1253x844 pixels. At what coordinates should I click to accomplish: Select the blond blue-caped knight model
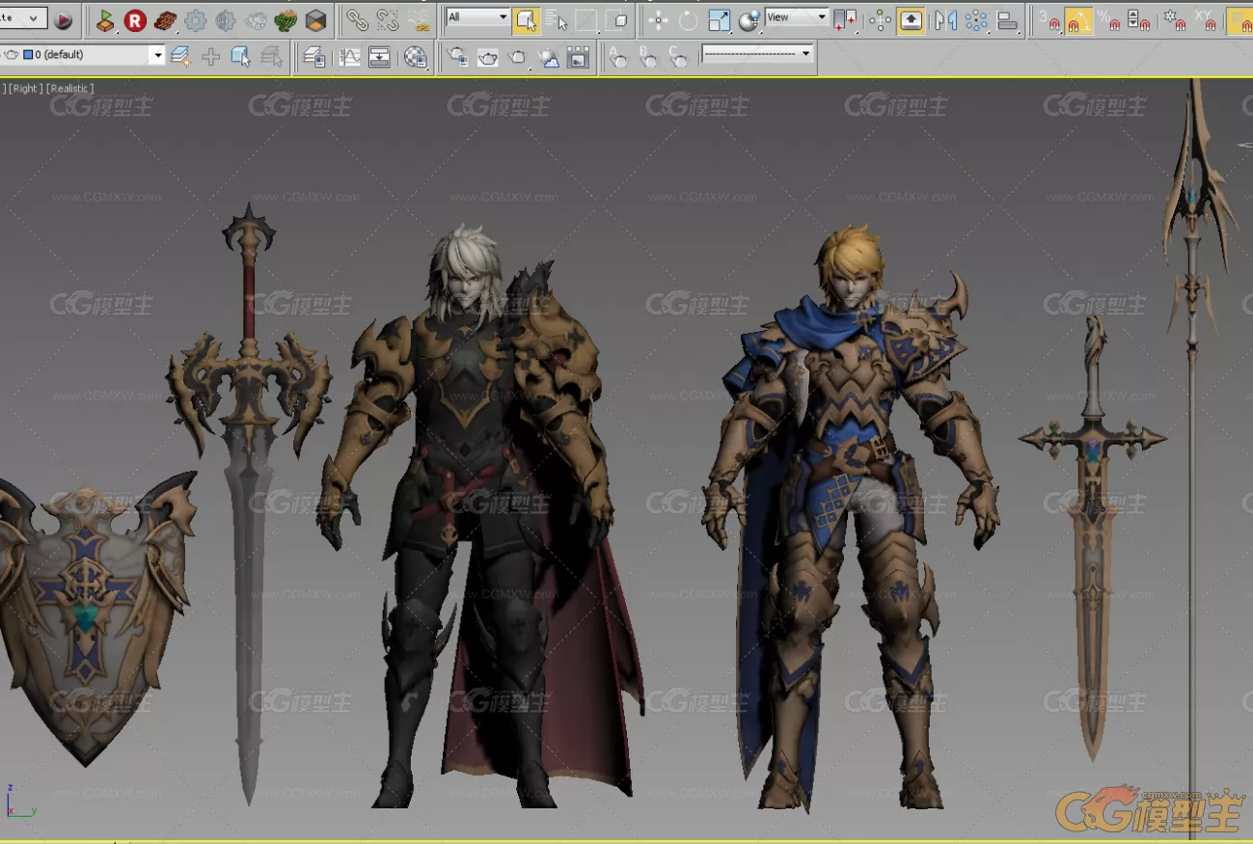[x=849, y=521]
